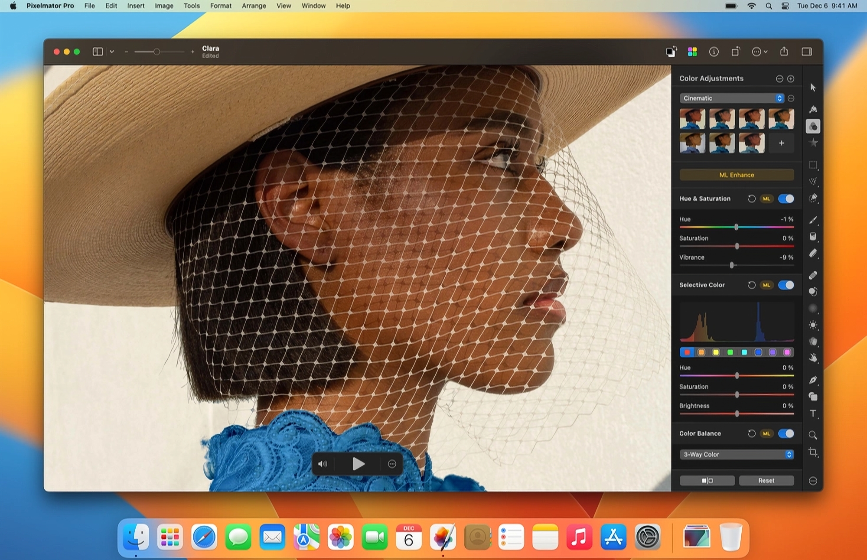867x560 pixels.
Task: Toggle off Hue & Saturation adjustment
Action: point(786,199)
